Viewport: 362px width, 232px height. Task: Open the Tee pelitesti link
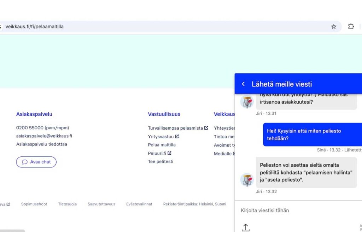[x=160, y=161]
